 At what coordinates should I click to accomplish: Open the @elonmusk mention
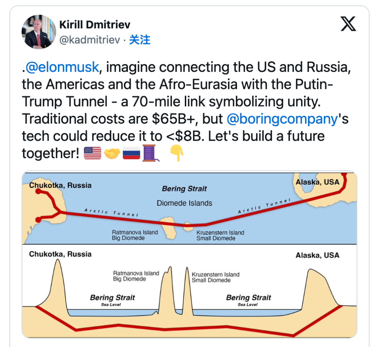[x=62, y=67]
